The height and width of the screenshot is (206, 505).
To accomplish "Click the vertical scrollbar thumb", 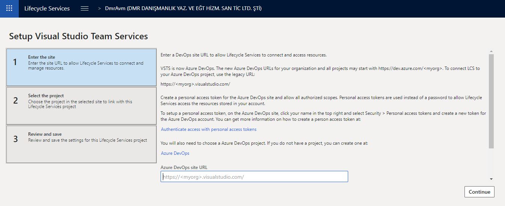I will (x=491, y=101).
